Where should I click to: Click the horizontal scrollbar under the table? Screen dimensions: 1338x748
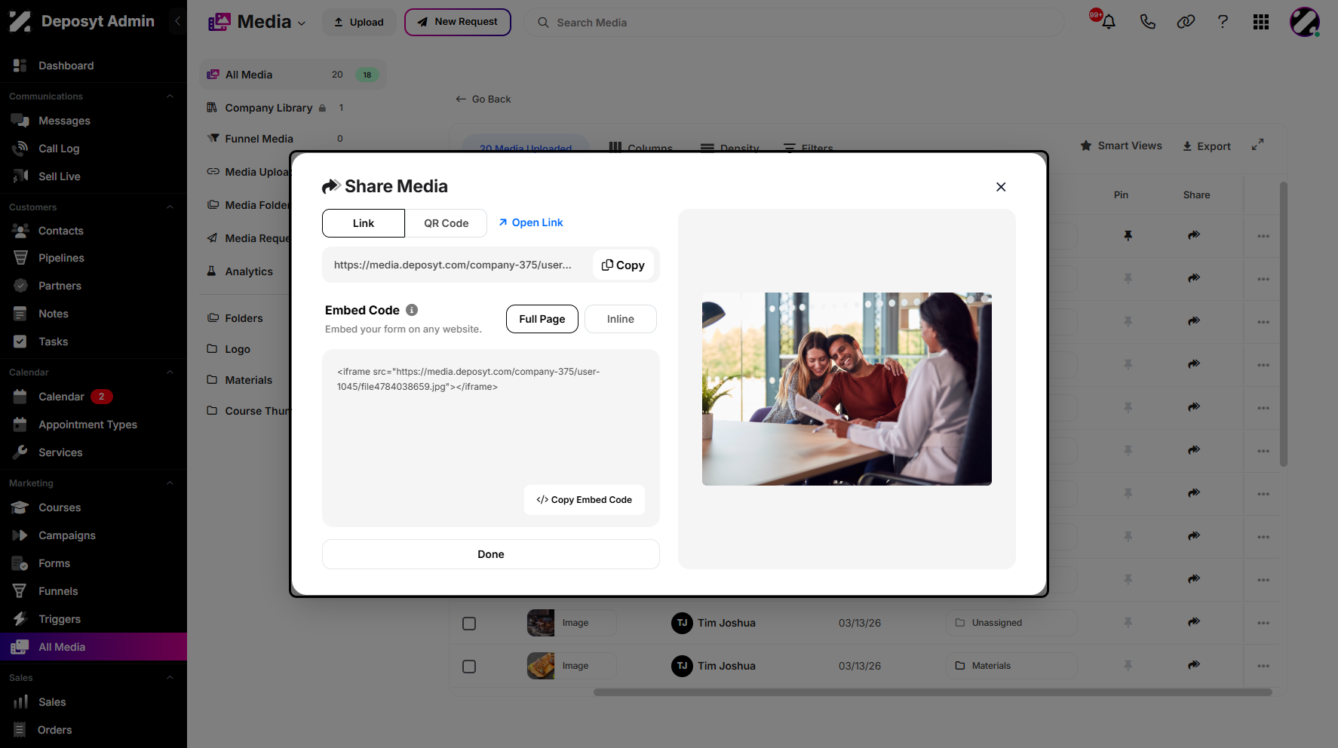pos(933,692)
